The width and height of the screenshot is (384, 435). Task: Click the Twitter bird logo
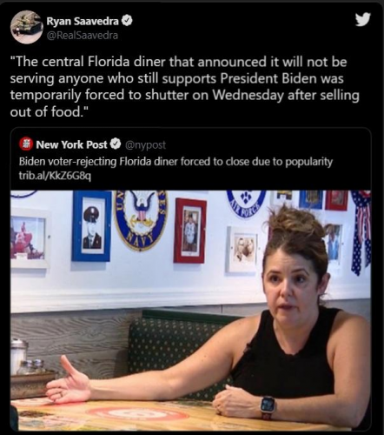pos(363,19)
